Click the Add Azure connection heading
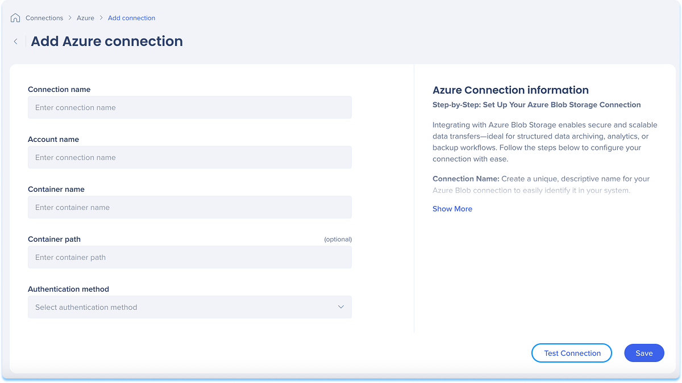Viewport: 682px width, 383px height. coord(107,41)
